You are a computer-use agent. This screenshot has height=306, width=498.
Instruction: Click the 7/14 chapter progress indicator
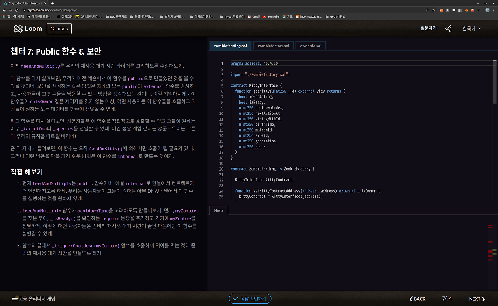click(x=447, y=299)
